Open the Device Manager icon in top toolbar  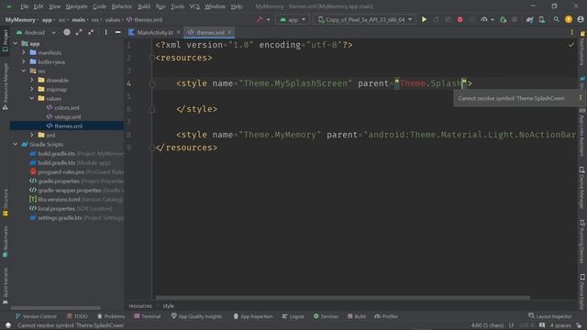(x=542, y=19)
